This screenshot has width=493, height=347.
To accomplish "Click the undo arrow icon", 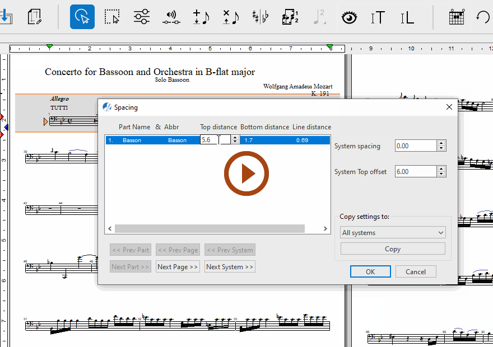I will click(x=482, y=17).
